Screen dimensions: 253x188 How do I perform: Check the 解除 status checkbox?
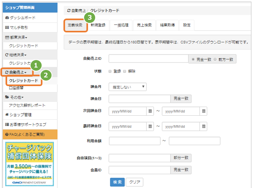click(125, 71)
